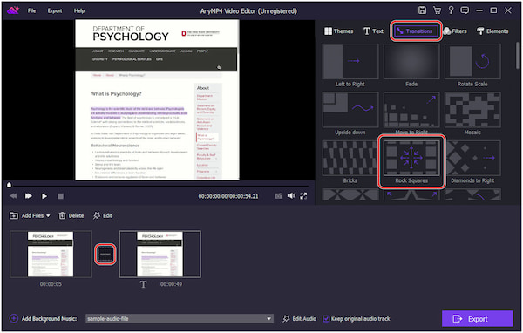Pick the Bricks transition
This screenshot has width=523, height=333.
[x=350, y=158]
